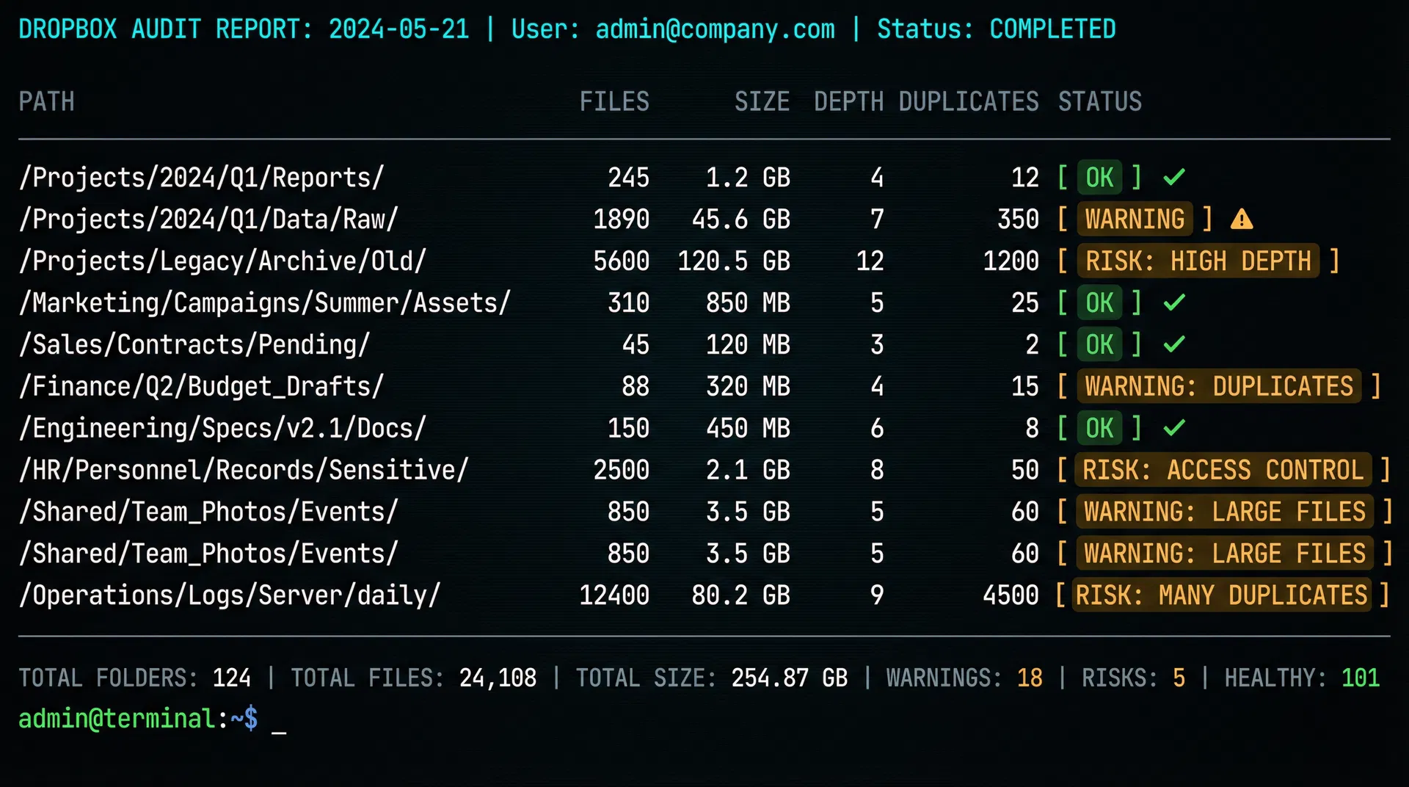
Task: Click the checkmark icon for Summer Assets
Action: click(1173, 302)
